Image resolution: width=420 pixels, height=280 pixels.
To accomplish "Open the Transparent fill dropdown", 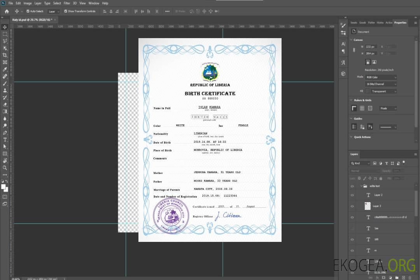I will click(383, 91).
